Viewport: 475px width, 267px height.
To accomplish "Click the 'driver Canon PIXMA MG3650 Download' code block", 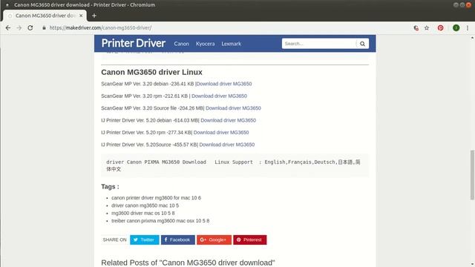I will tap(235, 165).
